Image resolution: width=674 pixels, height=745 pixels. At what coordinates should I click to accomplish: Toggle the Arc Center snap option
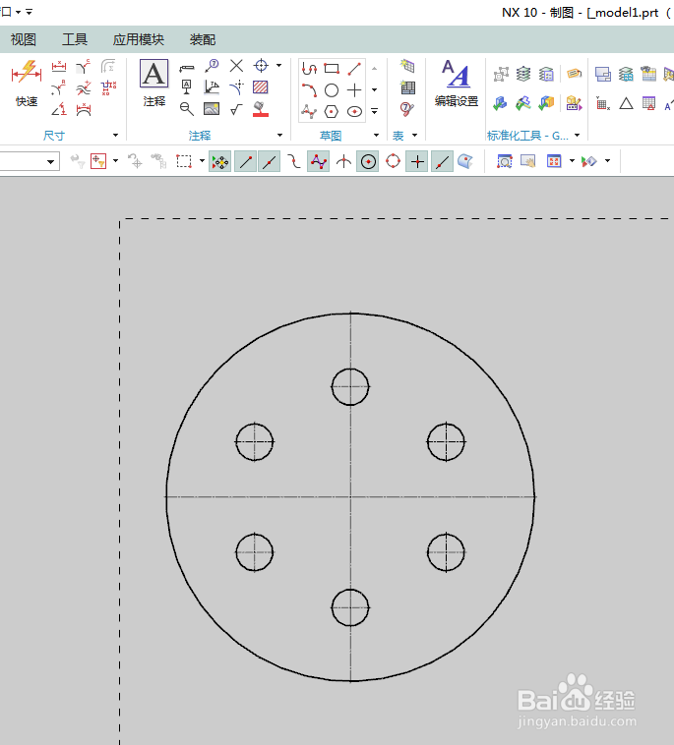pos(368,161)
